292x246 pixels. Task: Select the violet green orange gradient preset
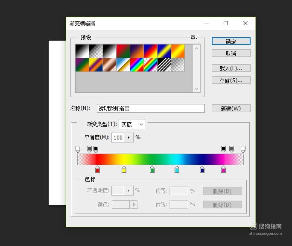(x=82, y=65)
